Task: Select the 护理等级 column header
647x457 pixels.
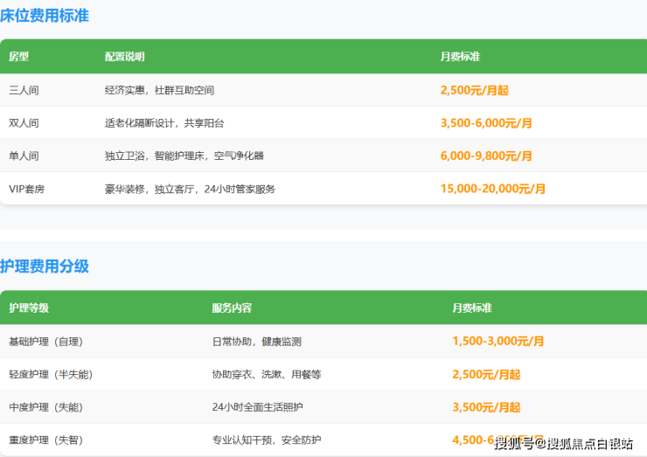Action: click(x=29, y=308)
